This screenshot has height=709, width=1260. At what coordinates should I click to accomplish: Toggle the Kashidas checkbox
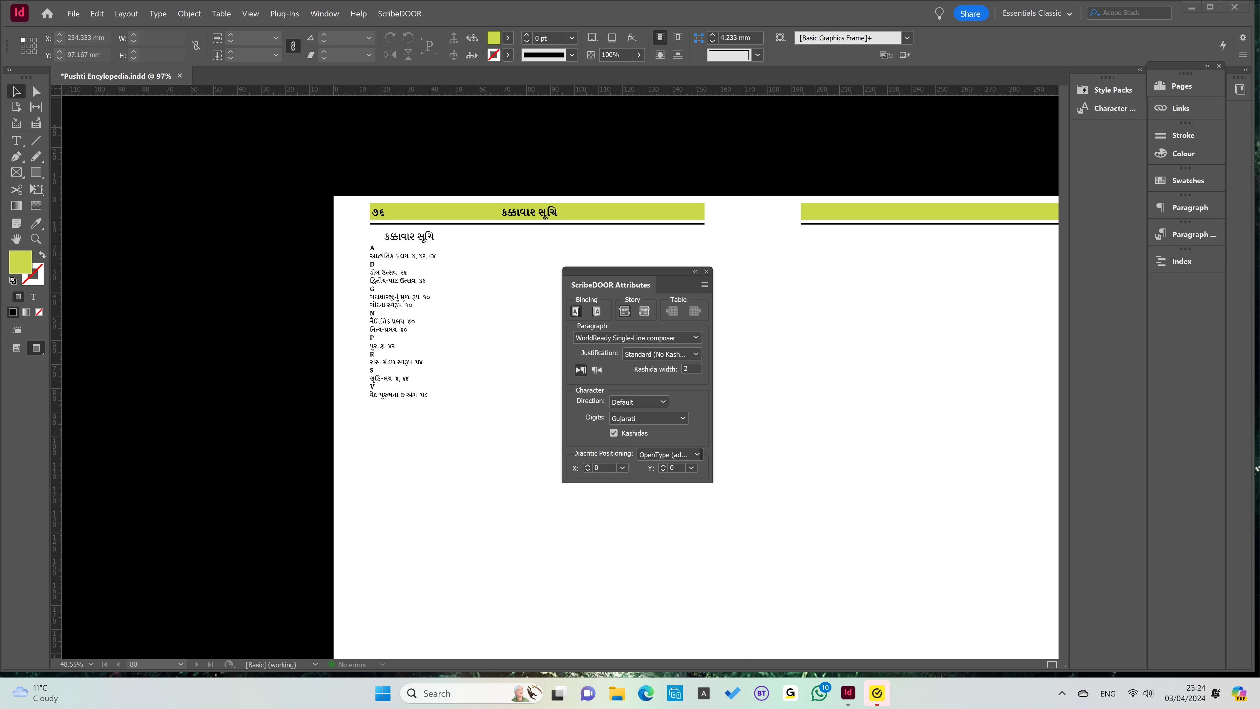pyautogui.click(x=614, y=433)
